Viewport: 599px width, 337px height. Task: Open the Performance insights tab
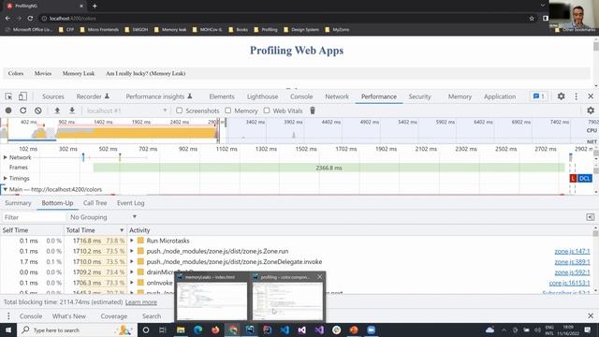tap(159, 96)
